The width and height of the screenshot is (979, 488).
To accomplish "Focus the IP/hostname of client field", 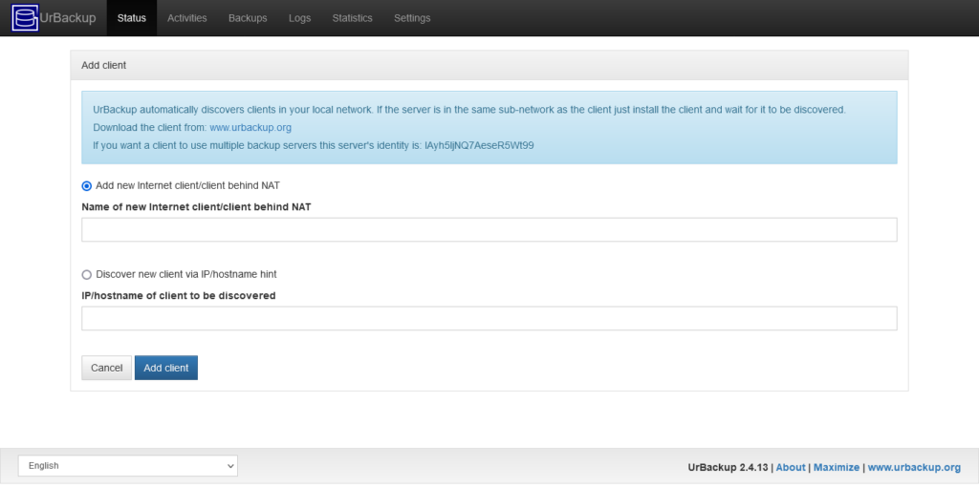I will pyautogui.click(x=489, y=318).
